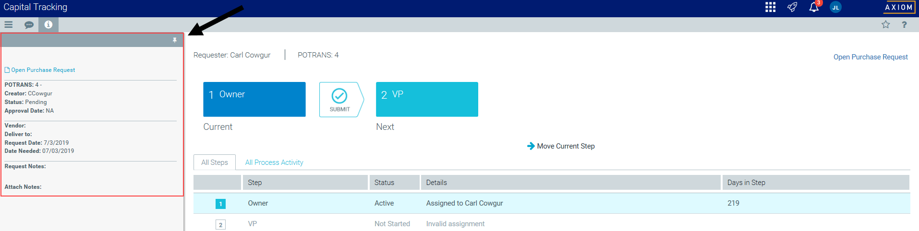The width and height of the screenshot is (919, 231).
Task: Click the info panel icon
Action: click(48, 24)
